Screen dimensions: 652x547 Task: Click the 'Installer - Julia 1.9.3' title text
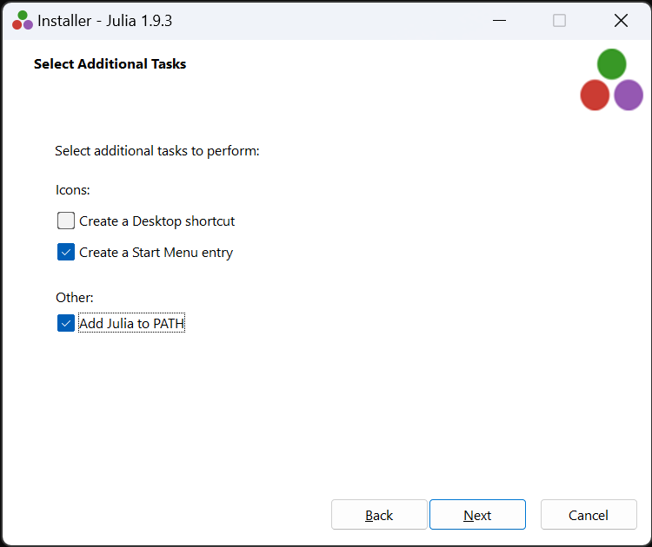[105, 21]
